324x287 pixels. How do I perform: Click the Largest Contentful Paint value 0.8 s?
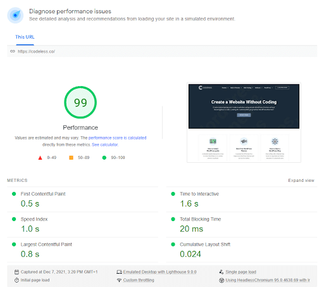30,254
